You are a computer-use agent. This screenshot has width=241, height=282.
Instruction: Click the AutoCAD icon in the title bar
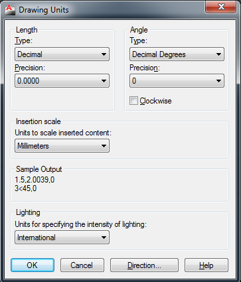coord(10,10)
